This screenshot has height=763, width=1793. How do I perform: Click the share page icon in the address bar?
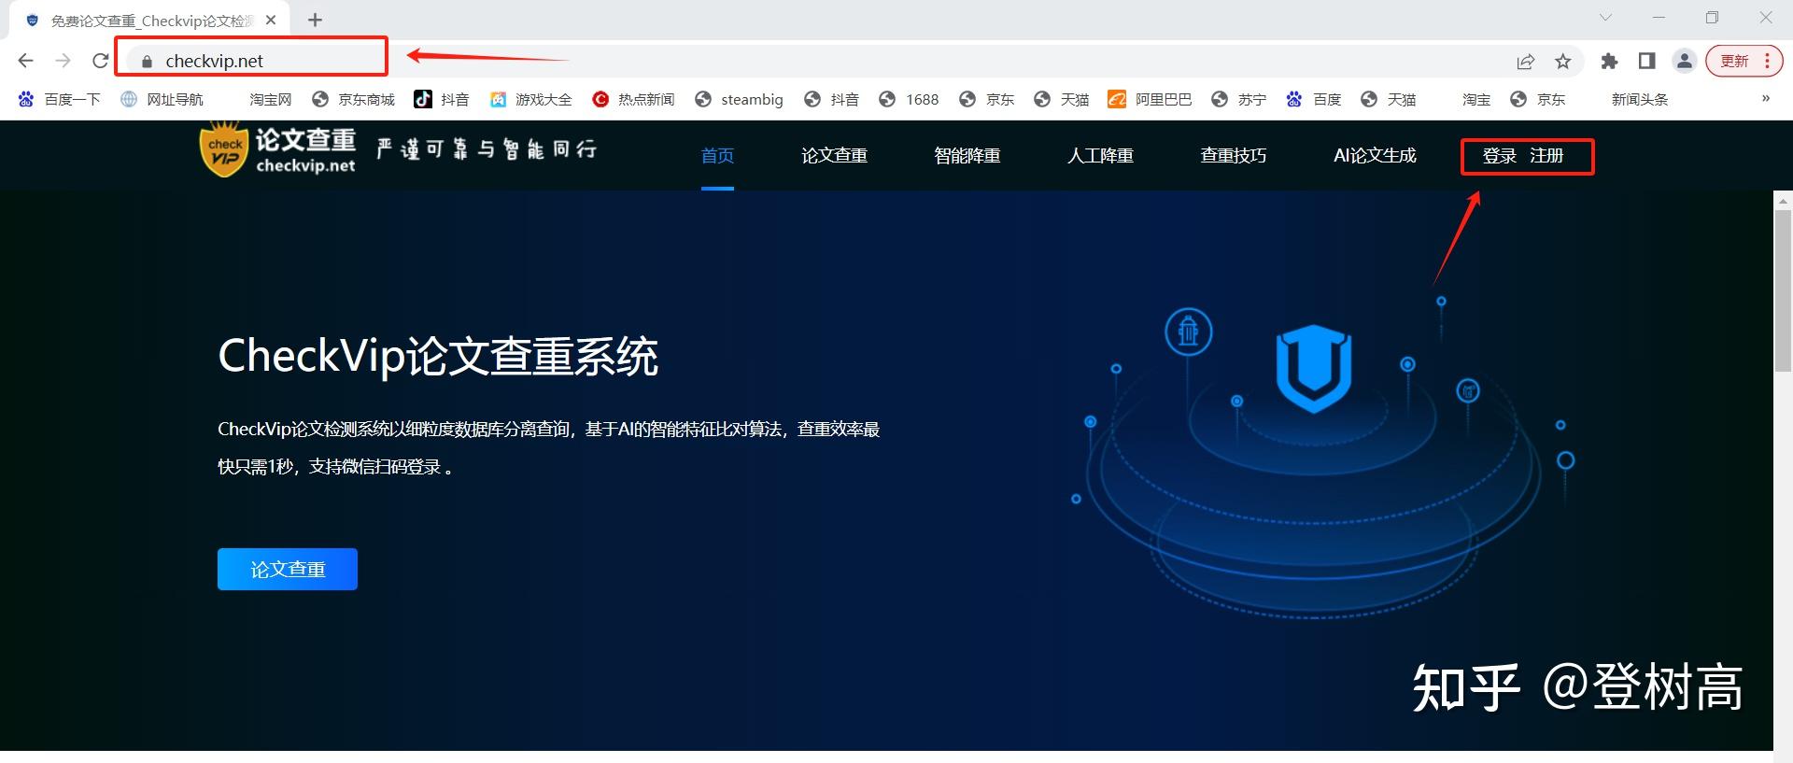(1525, 62)
